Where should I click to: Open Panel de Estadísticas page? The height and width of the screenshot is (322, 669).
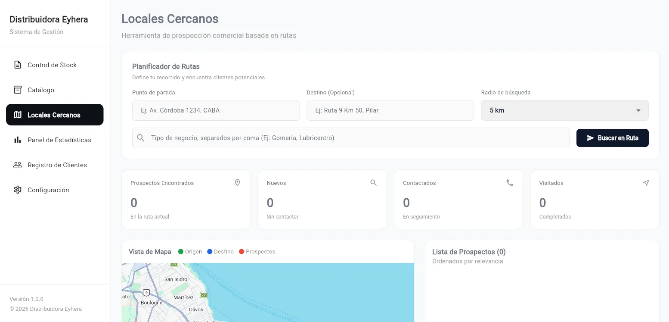[55, 140]
